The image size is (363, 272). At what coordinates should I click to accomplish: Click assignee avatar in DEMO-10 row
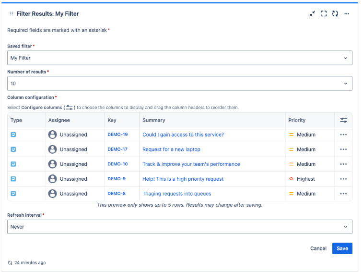tap(53, 164)
